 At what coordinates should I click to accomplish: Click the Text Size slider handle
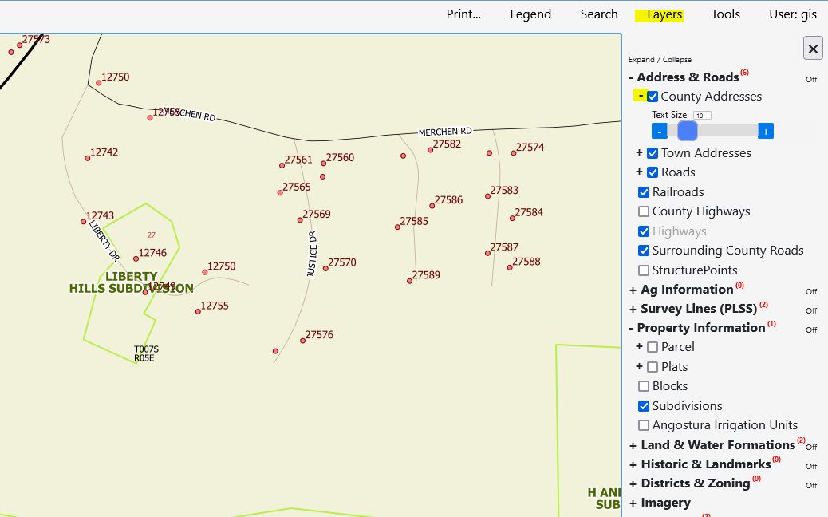click(x=687, y=131)
